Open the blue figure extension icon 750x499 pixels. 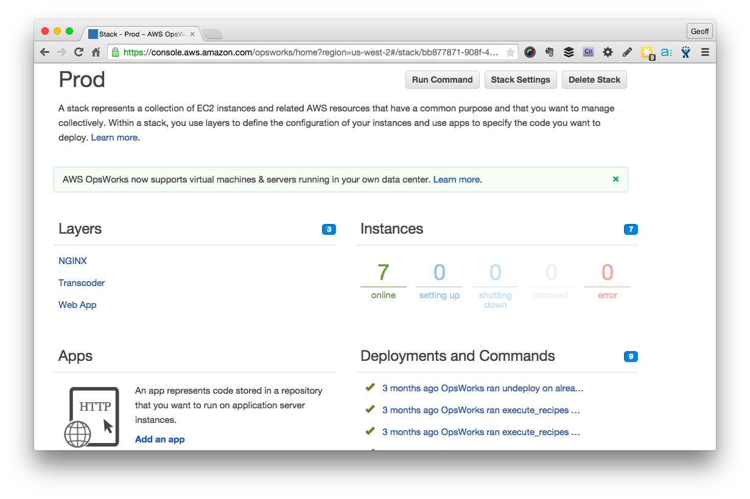click(x=685, y=52)
